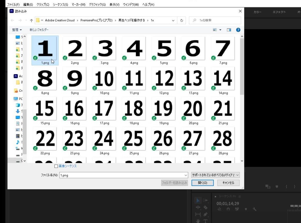This screenshot has height=223, width=301.
Task: Enable the 画像シーケンス checkbox
Action: (56, 166)
